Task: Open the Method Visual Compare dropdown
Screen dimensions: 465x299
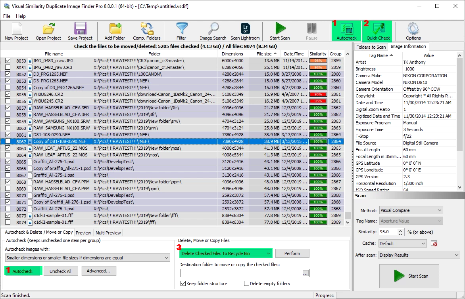Action: [411, 210]
